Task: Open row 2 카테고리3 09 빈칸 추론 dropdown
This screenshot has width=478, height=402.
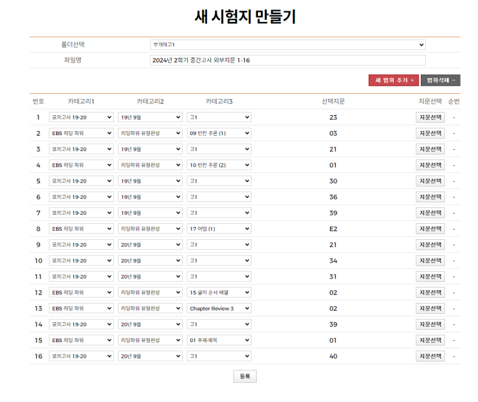Action: [219, 133]
